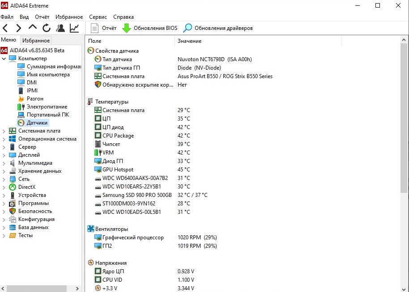Collapse the Компьютер tree node
The height and width of the screenshot is (292, 409).
pyautogui.click(x=4, y=58)
